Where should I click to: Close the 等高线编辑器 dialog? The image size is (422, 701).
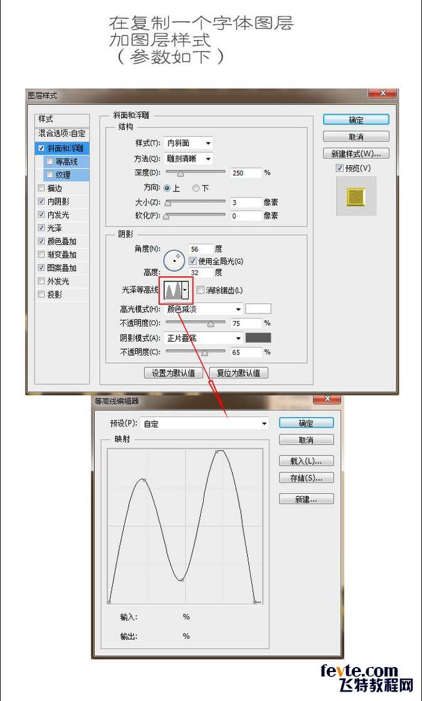328,398
